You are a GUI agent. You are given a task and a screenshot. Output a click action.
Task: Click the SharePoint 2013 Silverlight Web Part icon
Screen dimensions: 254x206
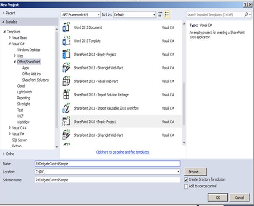pyautogui.click(x=66, y=68)
